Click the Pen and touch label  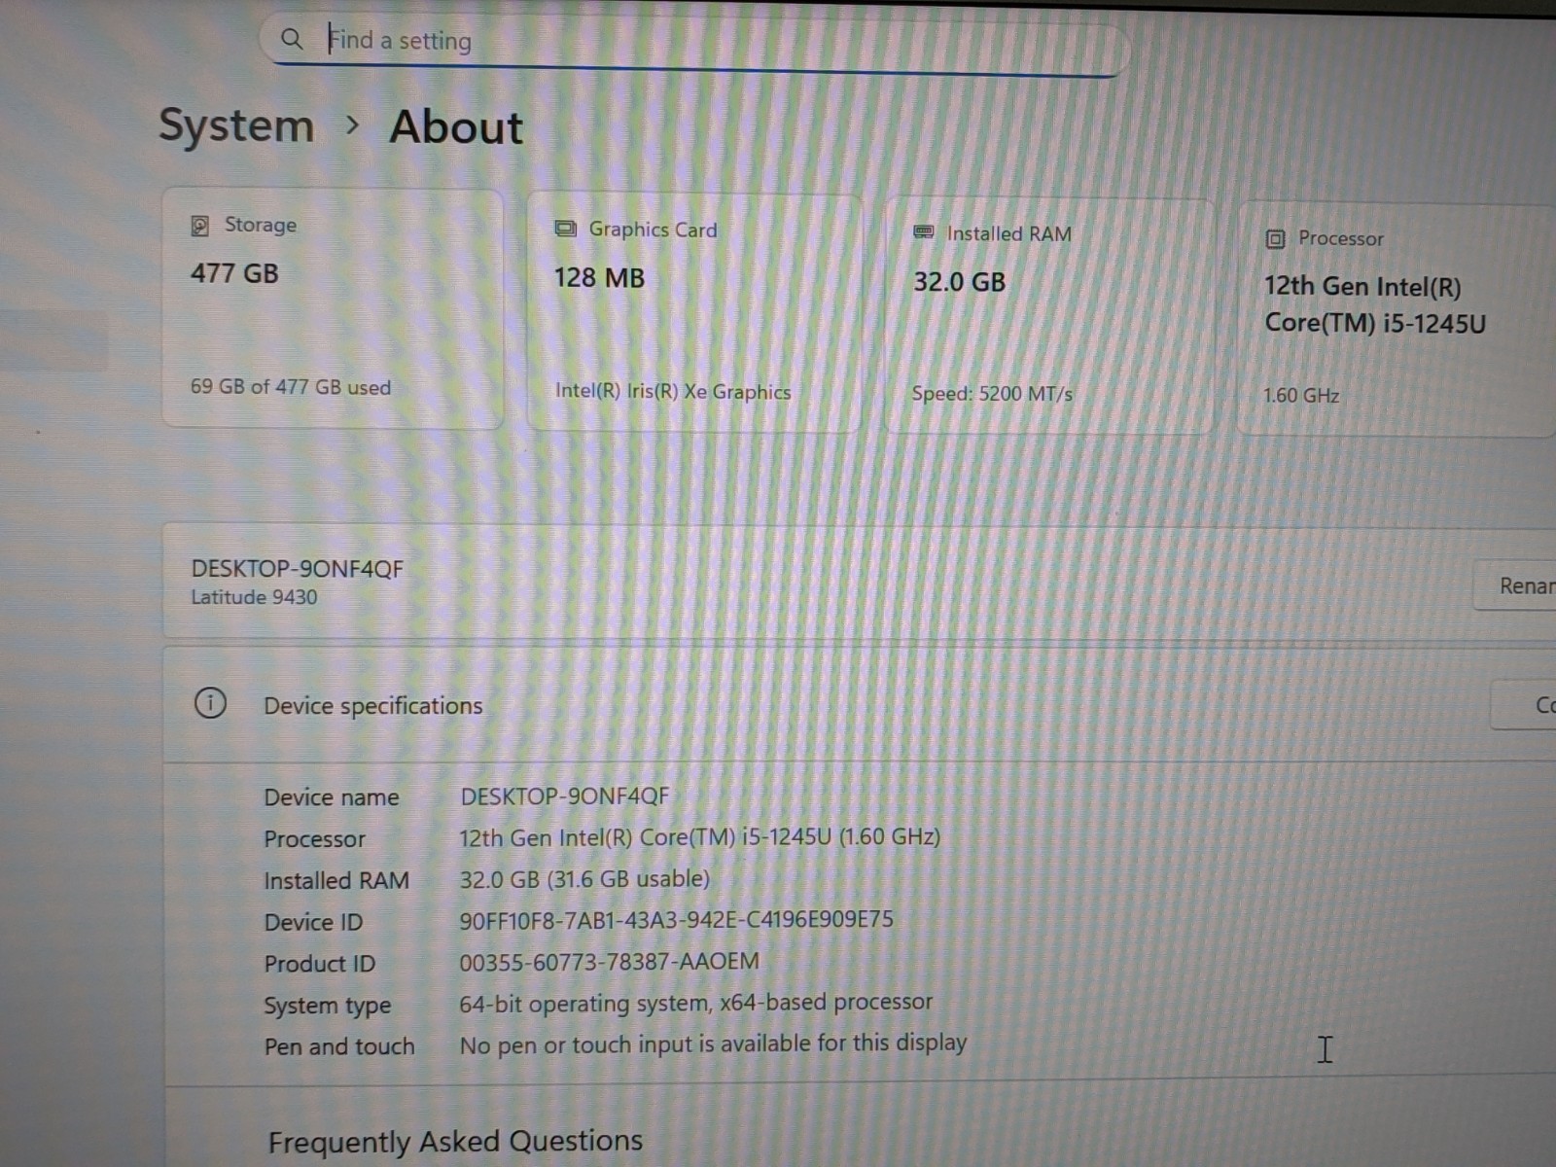point(339,1046)
